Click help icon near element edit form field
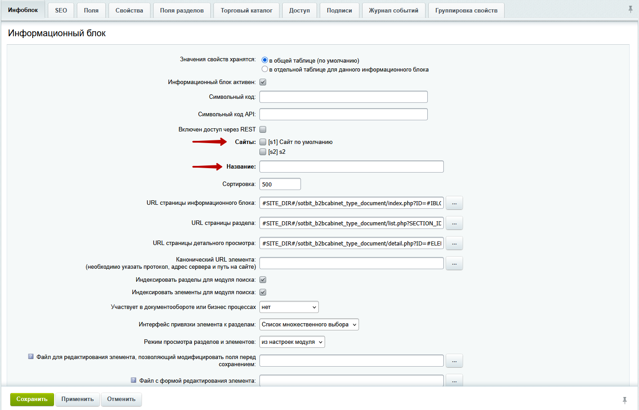The width and height of the screenshot is (639, 410). click(134, 379)
